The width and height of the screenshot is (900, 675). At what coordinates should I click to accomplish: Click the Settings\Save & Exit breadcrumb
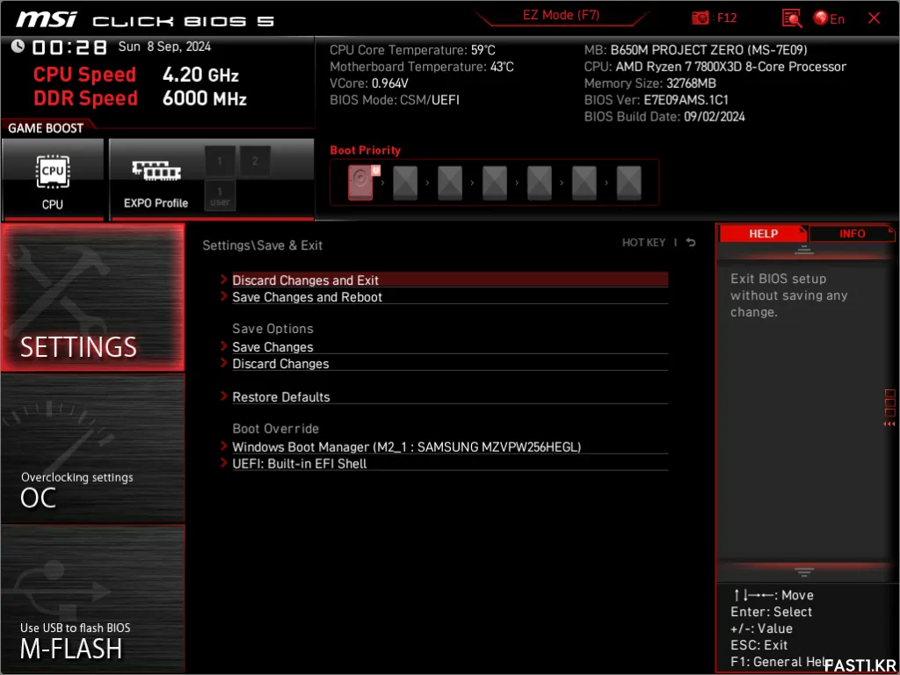262,245
